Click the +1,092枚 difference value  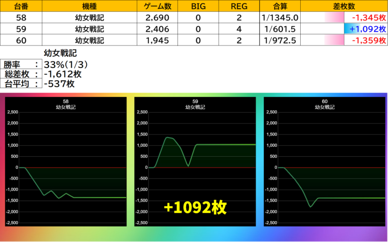point(368,29)
